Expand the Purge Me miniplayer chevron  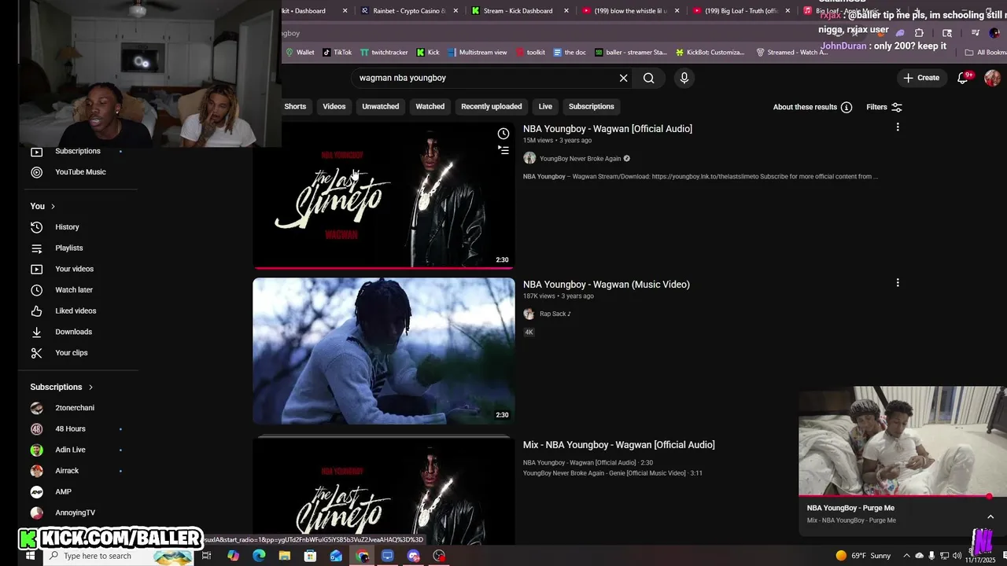[990, 516]
